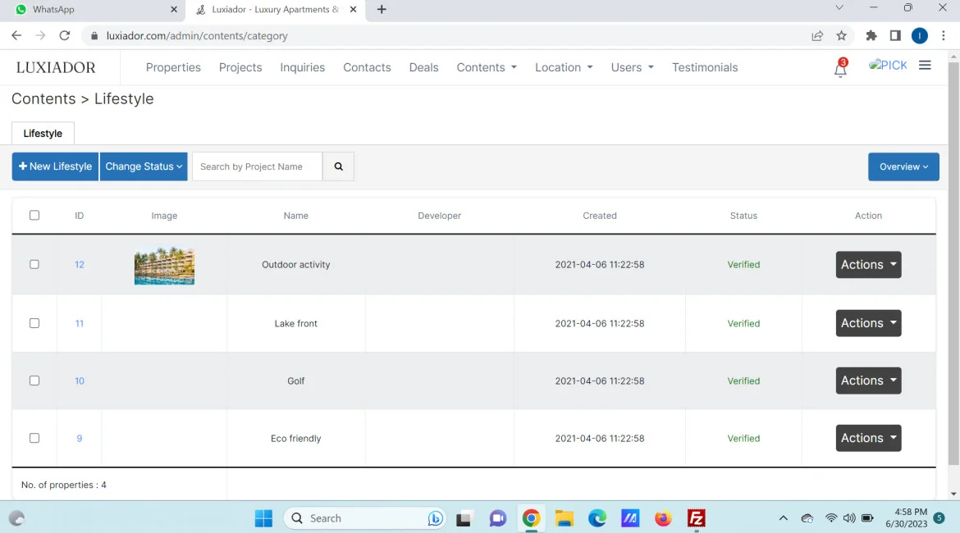Toggle the select-all header checkbox

pyautogui.click(x=34, y=215)
